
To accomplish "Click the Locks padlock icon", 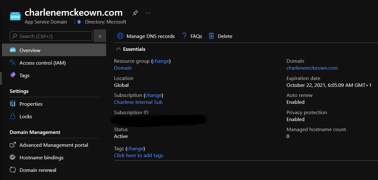I will 13,116.
